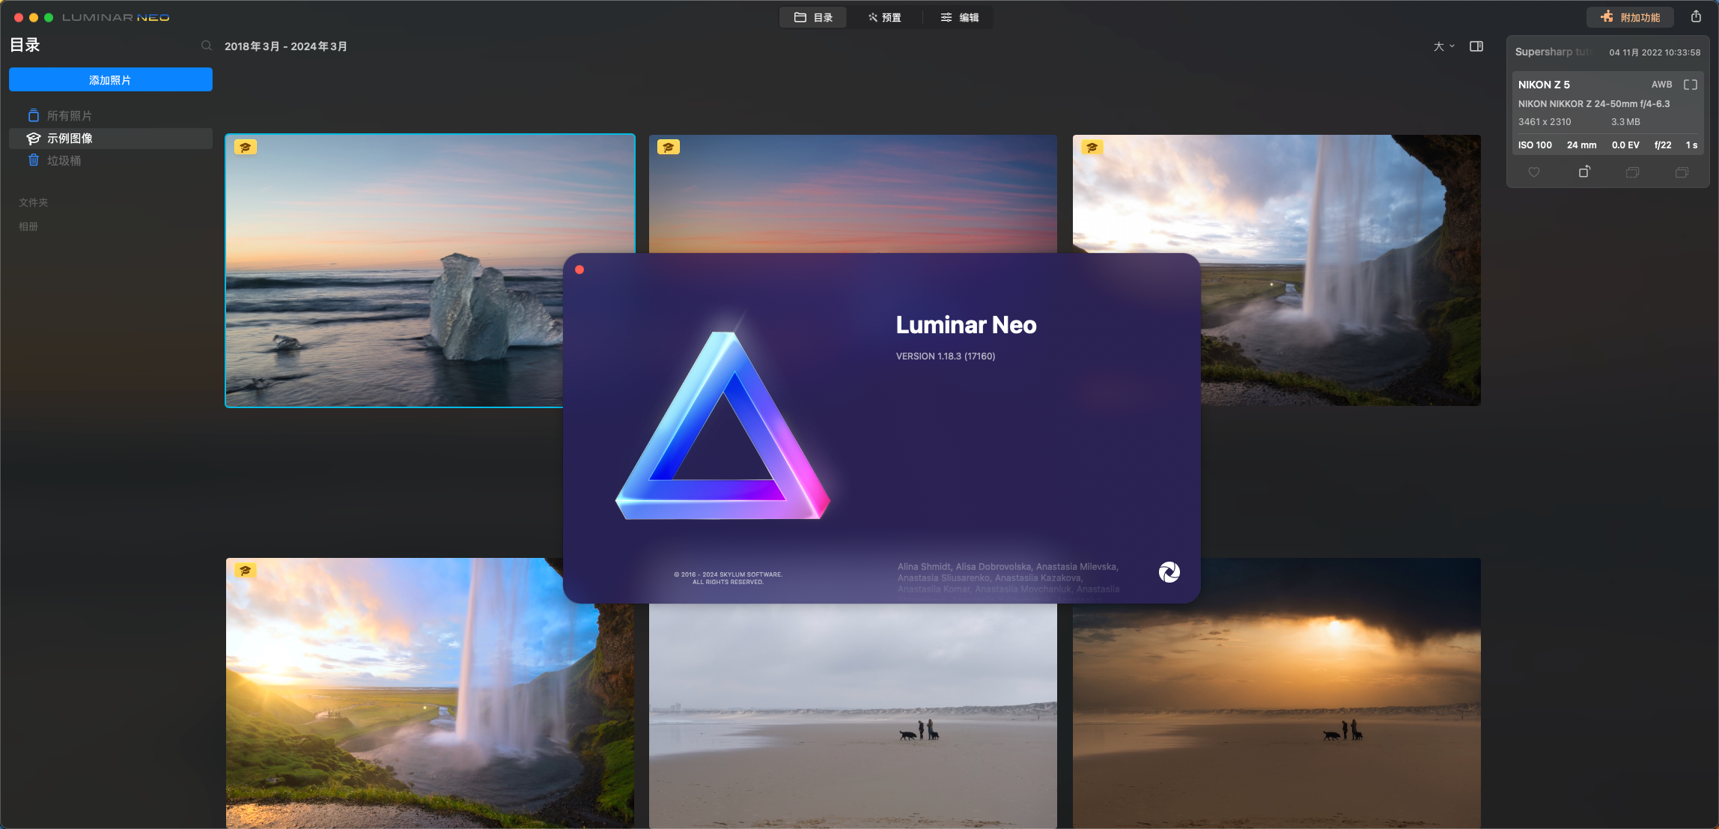The width and height of the screenshot is (1719, 829).
Task: Click sample badge on top-right waterfall thumbnail
Action: point(1092,148)
